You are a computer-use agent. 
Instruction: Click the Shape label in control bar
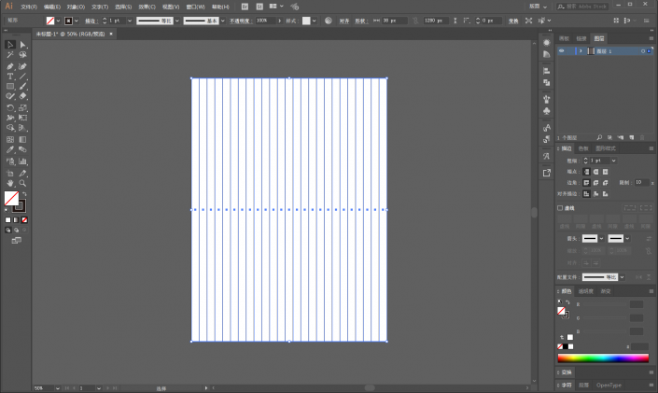pos(360,21)
